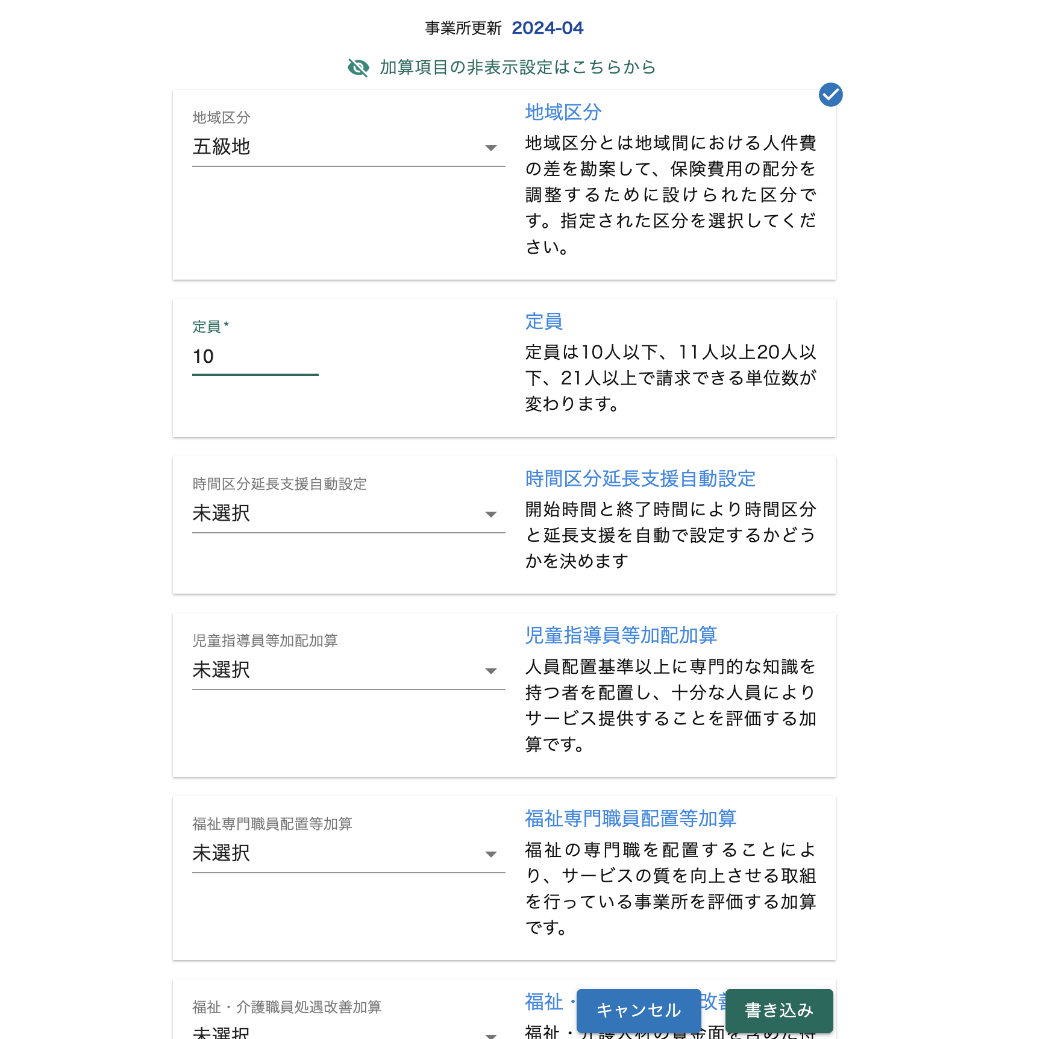The height and width of the screenshot is (1039, 1040).
Task: Click the 定員 input field
Action: (x=255, y=357)
